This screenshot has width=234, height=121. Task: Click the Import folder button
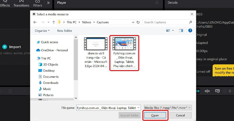coord(129,115)
